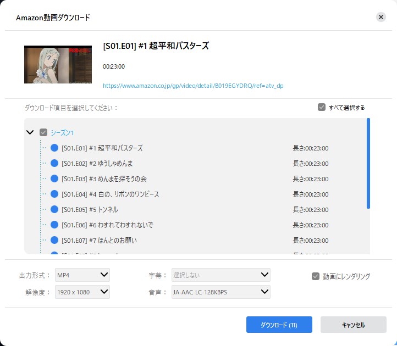Disable the 動画にレンダリング checkbox
This screenshot has width=397, height=346.
point(316,276)
